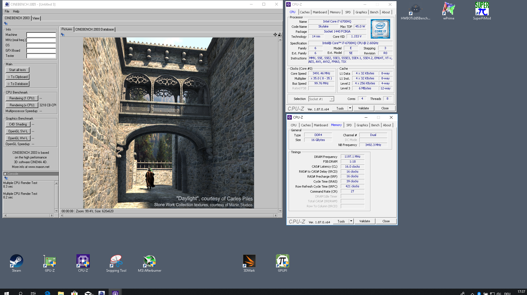Click the zoom triangle icon above the picture
Image resolution: width=527 pixels, height=295 pixels.
click(x=280, y=35)
